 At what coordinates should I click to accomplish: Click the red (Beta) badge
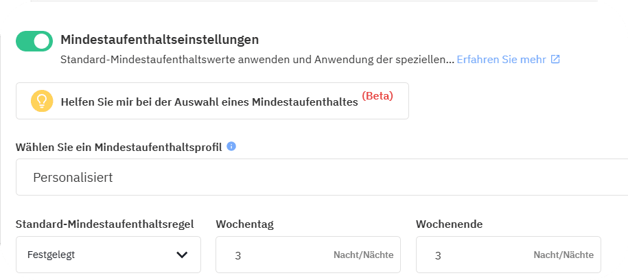point(377,96)
